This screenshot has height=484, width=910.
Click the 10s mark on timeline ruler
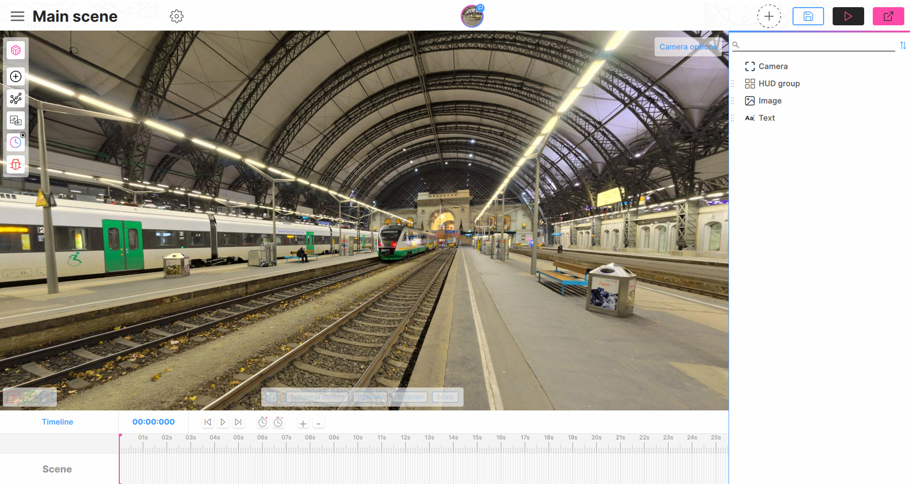point(358,438)
